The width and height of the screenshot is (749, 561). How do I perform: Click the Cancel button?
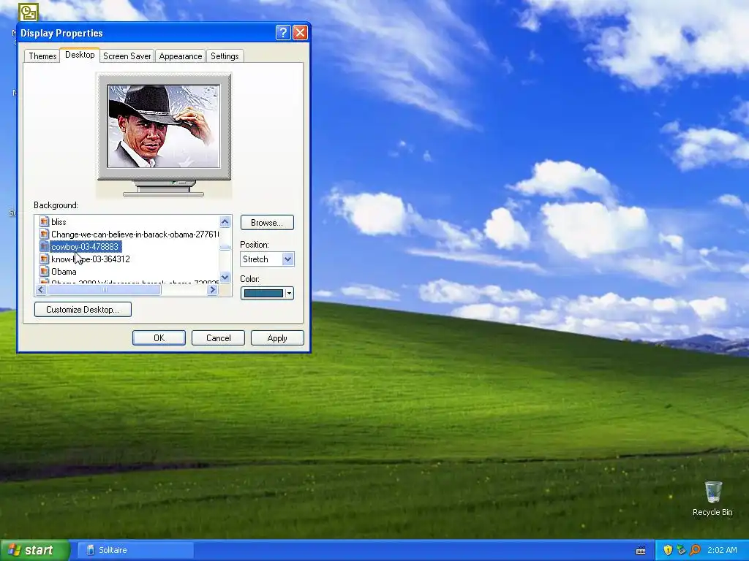218,337
